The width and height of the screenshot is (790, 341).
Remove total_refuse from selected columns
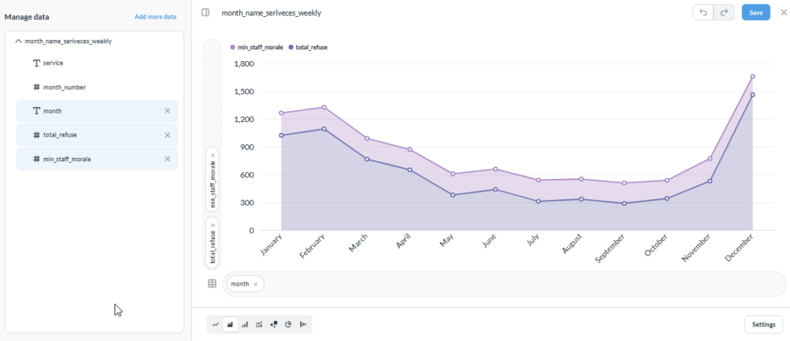tap(167, 135)
